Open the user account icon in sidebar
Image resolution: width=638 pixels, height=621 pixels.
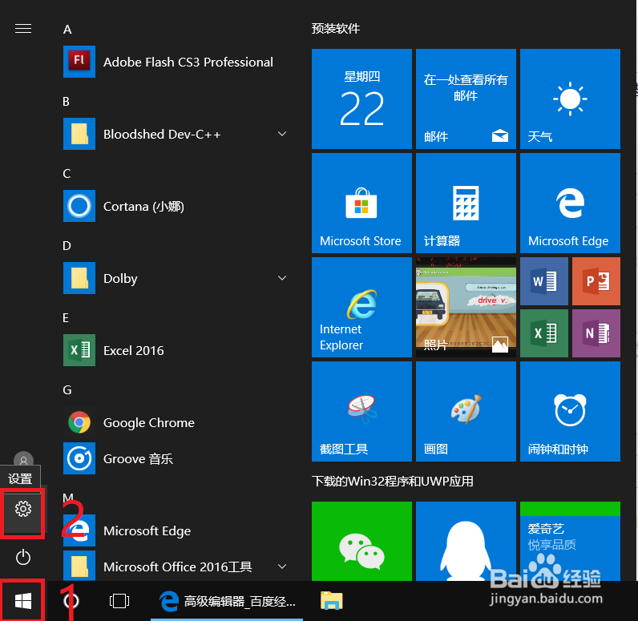pos(23,460)
